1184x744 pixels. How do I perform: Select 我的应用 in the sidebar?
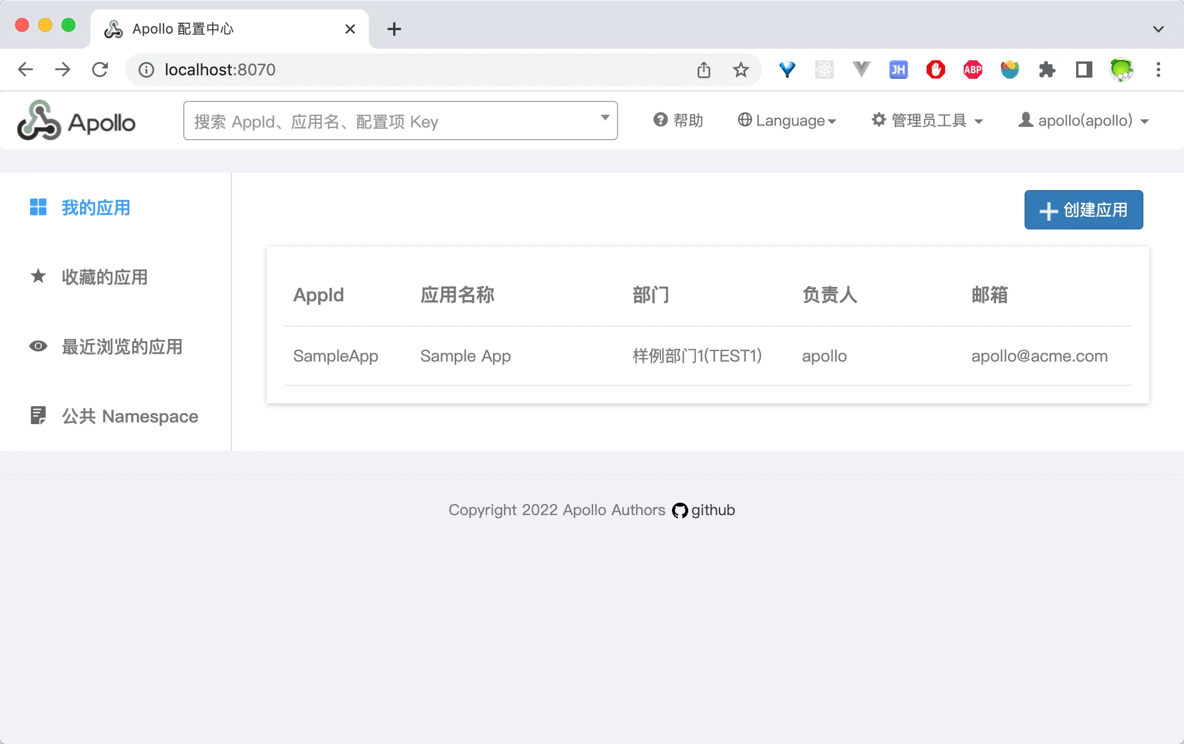point(95,207)
